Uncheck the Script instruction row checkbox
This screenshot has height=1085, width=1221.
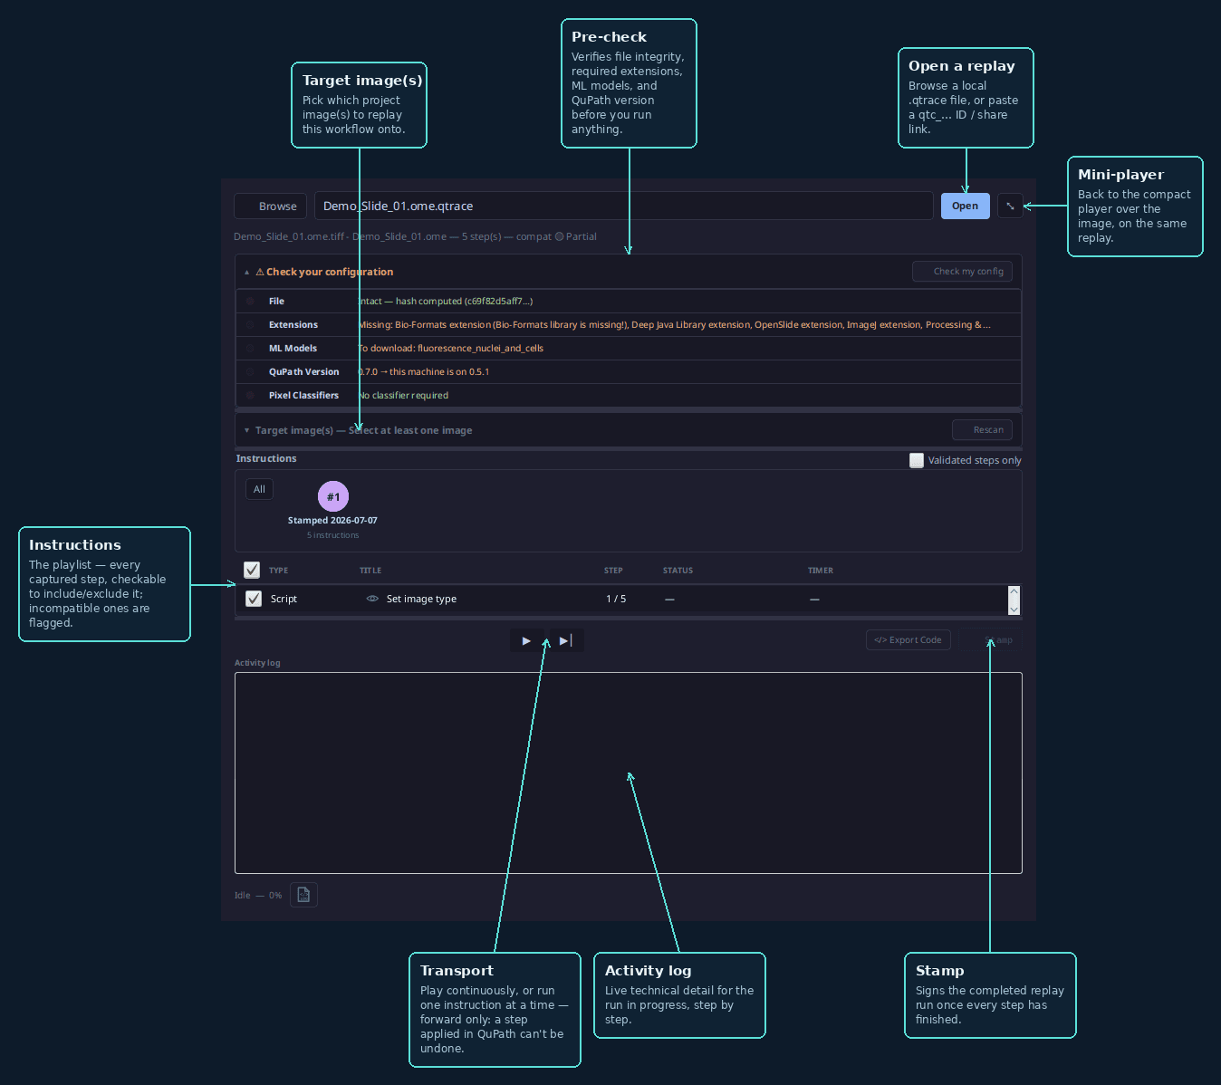[254, 599]
